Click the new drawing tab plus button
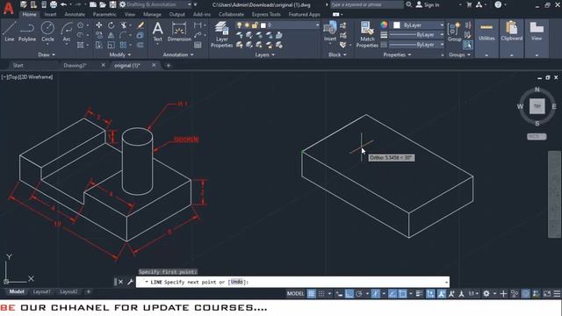 pos(168,66)
